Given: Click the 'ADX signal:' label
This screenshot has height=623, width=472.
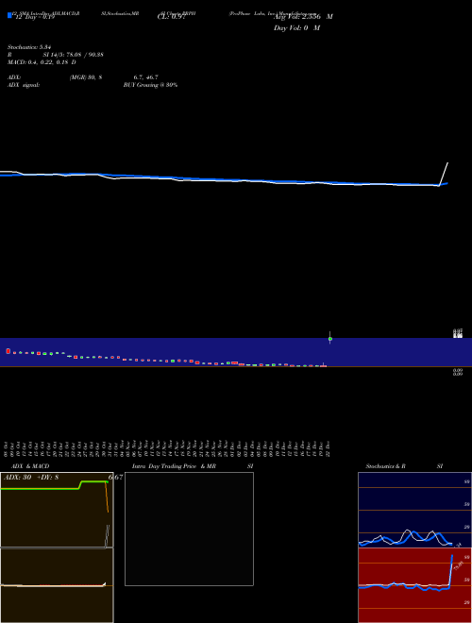Looking at the screenshot, I should point(24,85).
